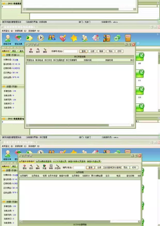
Task: Click 过滤 button in 预订管理
Action: tap(92, 51)
